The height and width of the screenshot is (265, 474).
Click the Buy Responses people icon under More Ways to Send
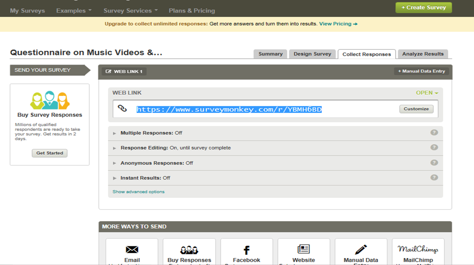pos(189,250)
